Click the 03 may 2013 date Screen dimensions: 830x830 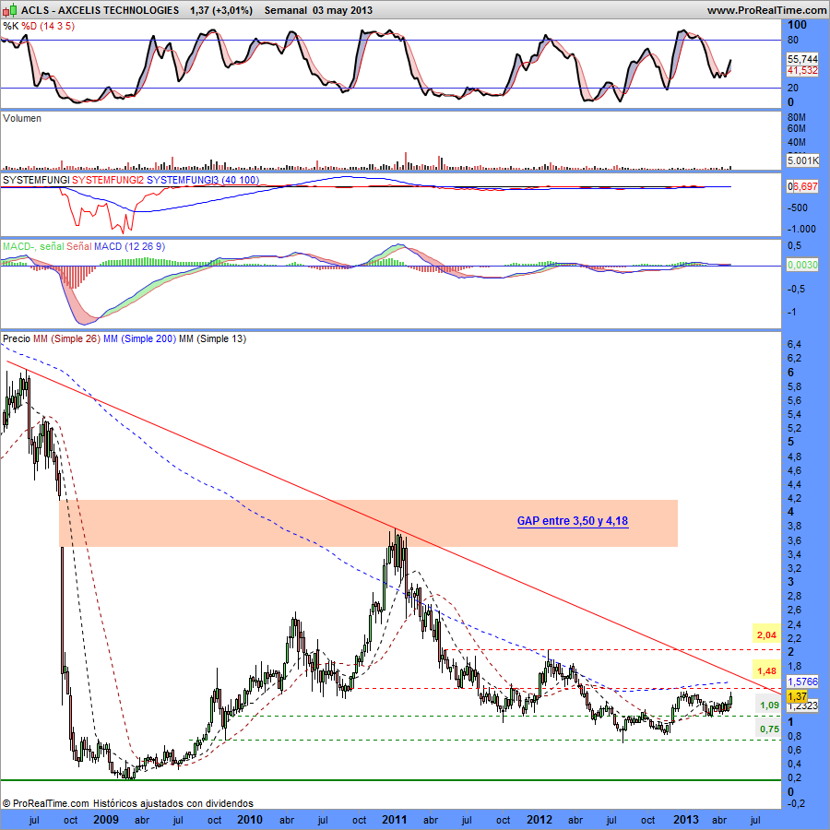point(342,10)
